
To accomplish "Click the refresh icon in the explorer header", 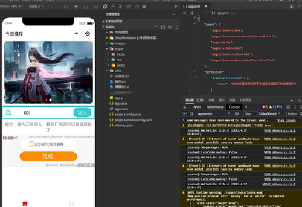I will coord(170,27).
